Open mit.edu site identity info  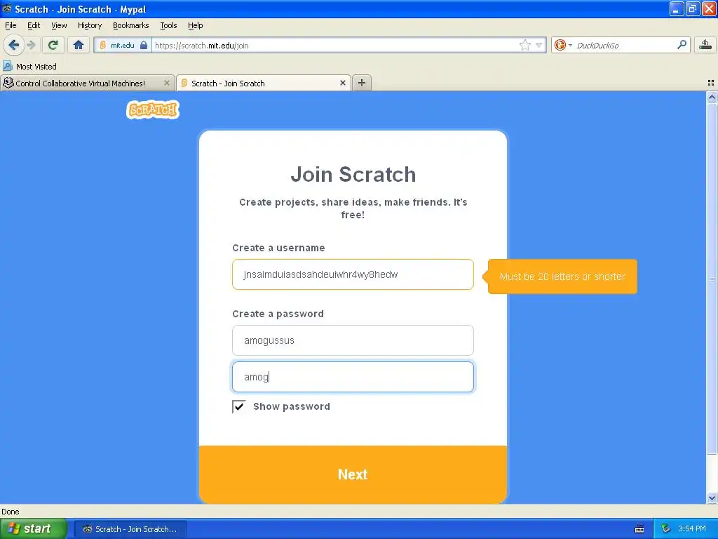pyautogui.click(x=123, y=45)
